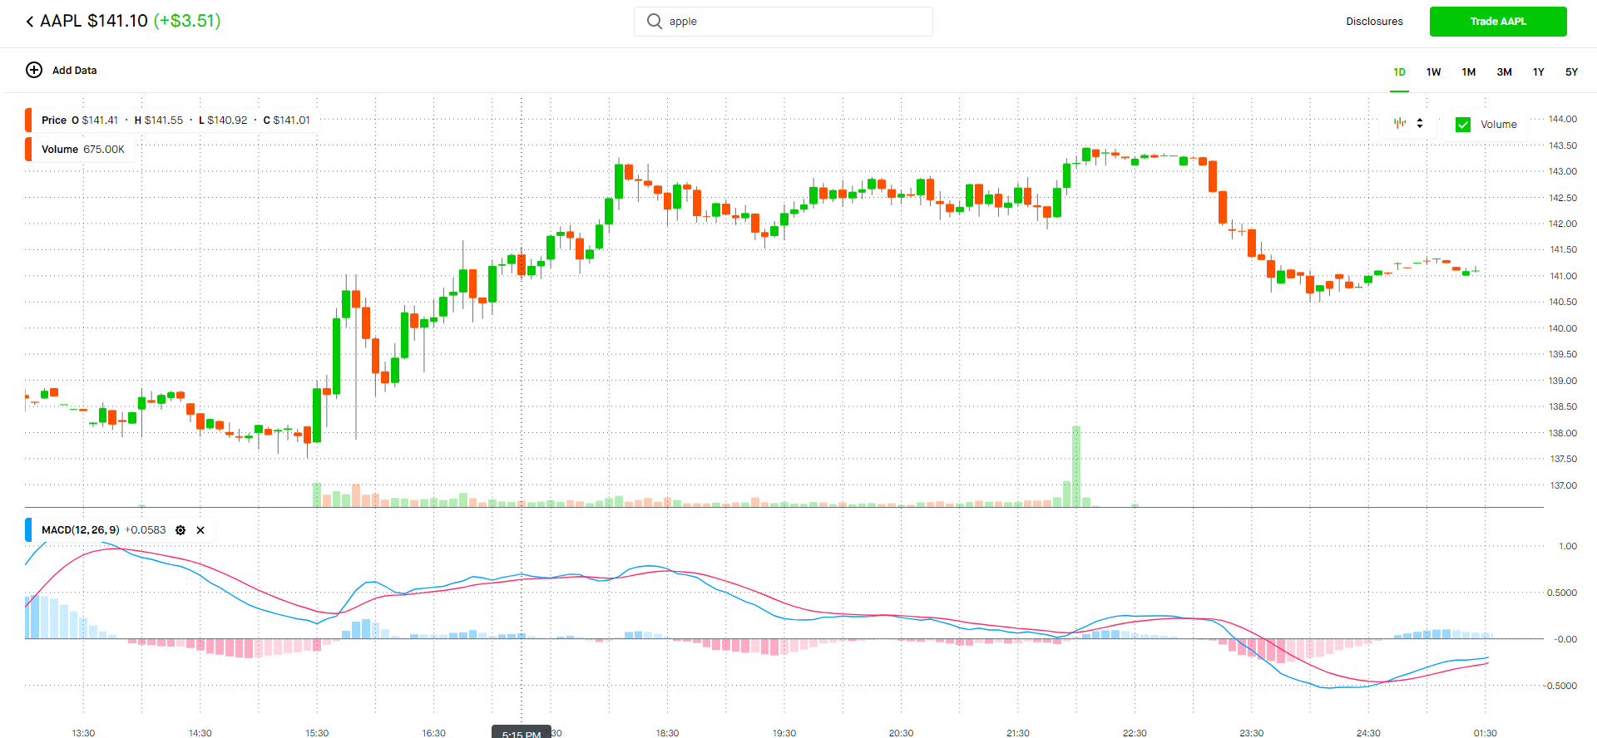
Task: Click the 5:15 PM time marker
Action: [x=522, y=732]
